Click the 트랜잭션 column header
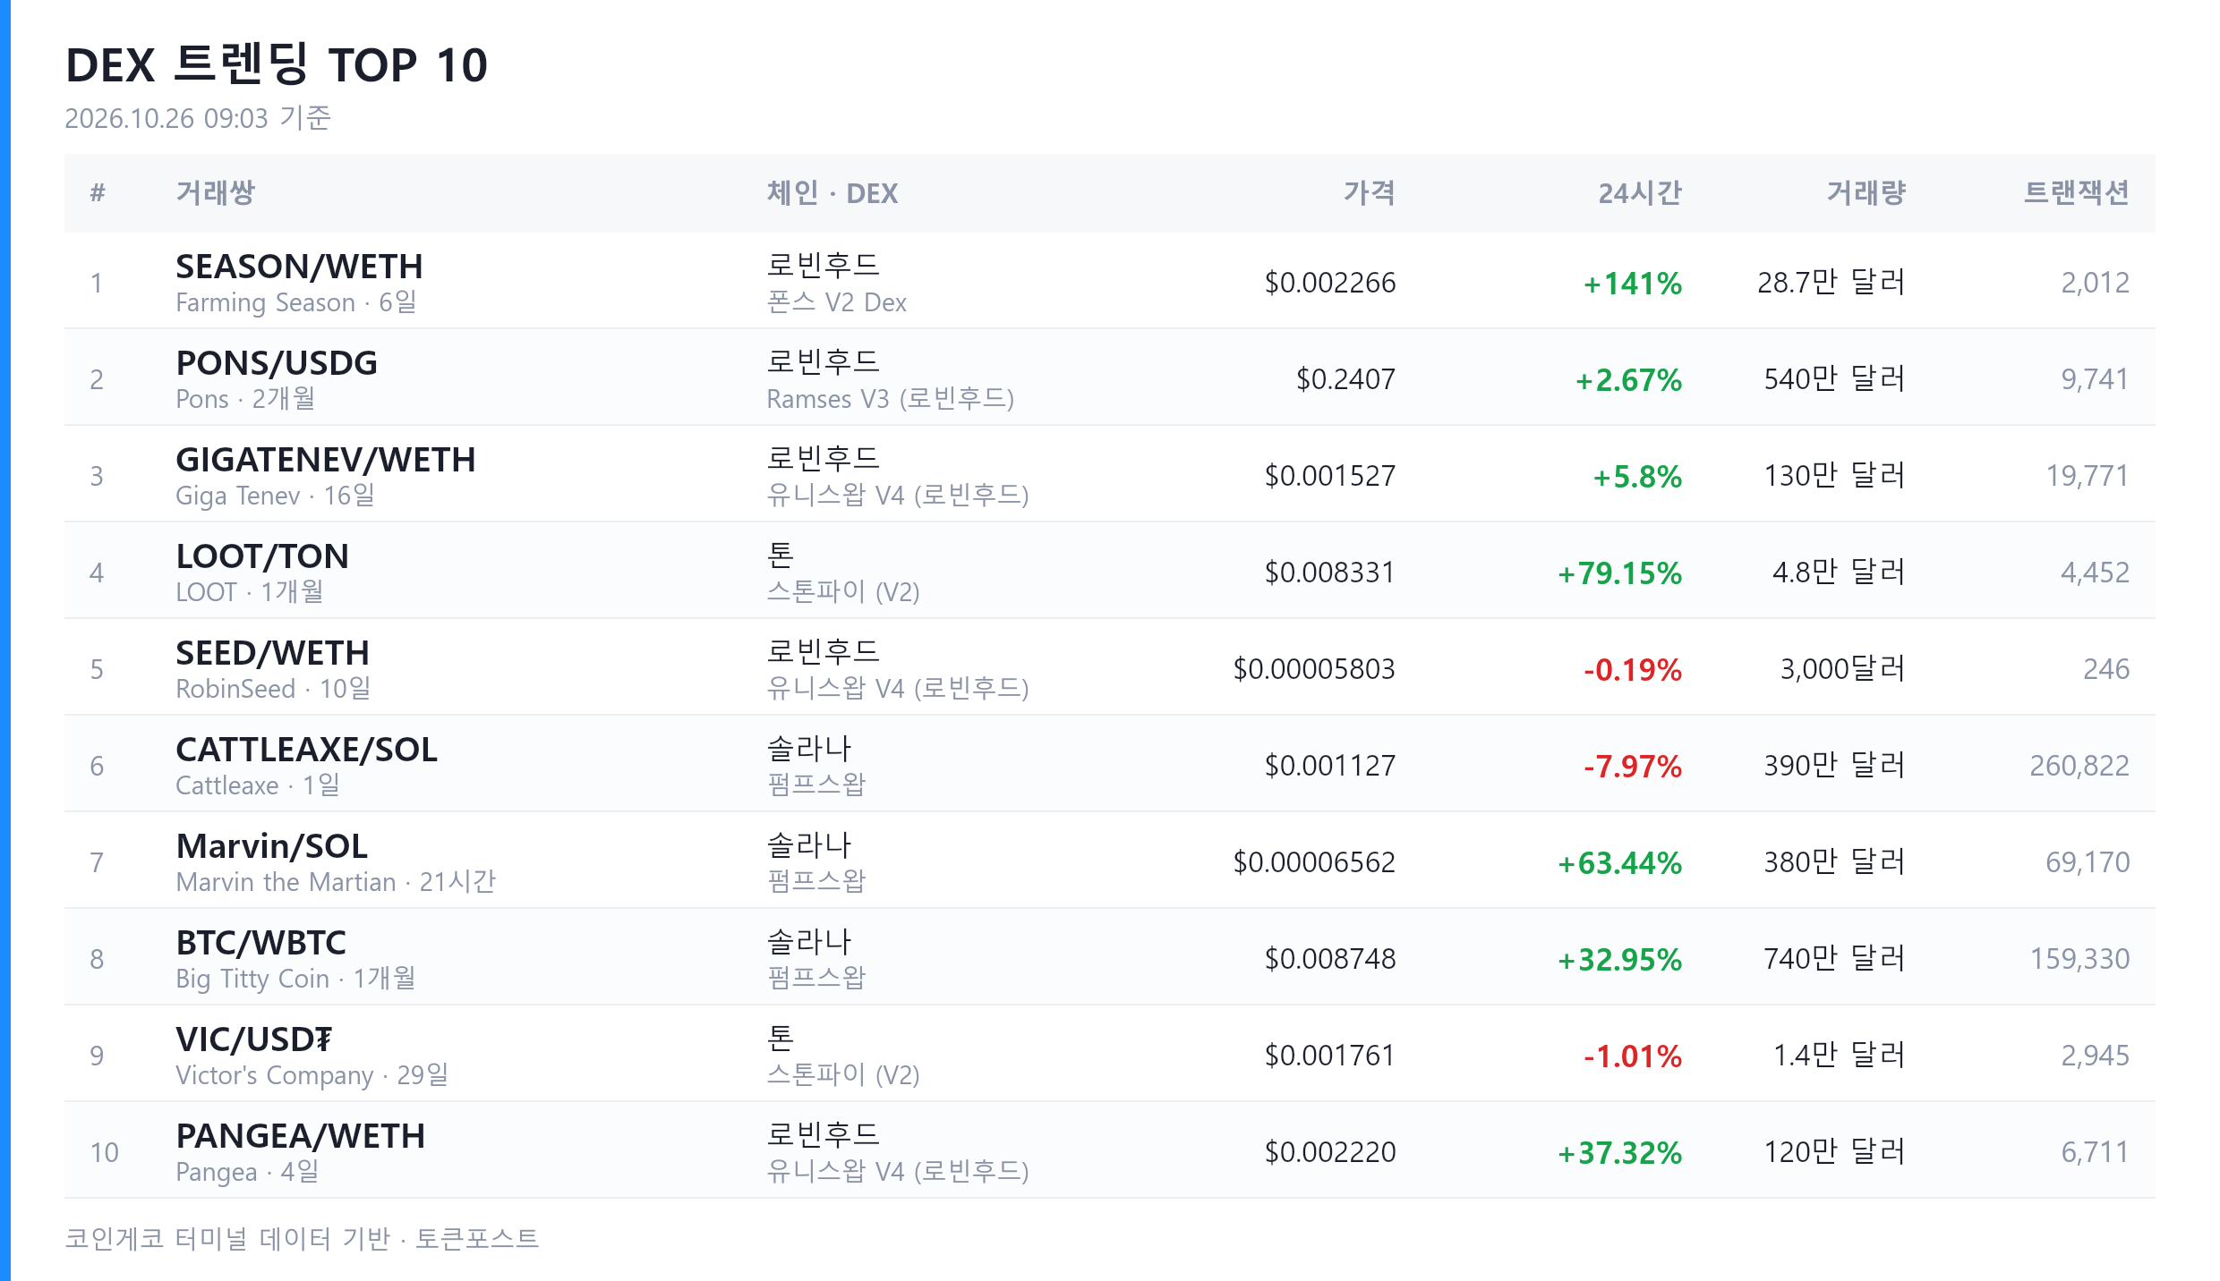2220x1281 pixels. [x=2077, y=192]
